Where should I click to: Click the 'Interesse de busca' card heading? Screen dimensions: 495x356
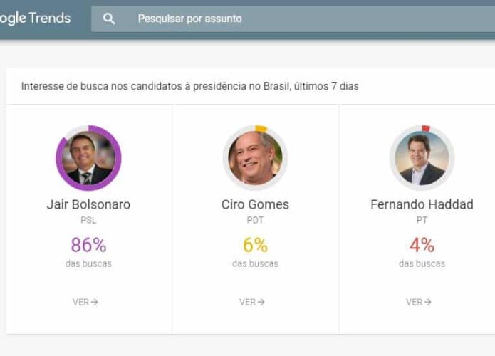[189, 86]
